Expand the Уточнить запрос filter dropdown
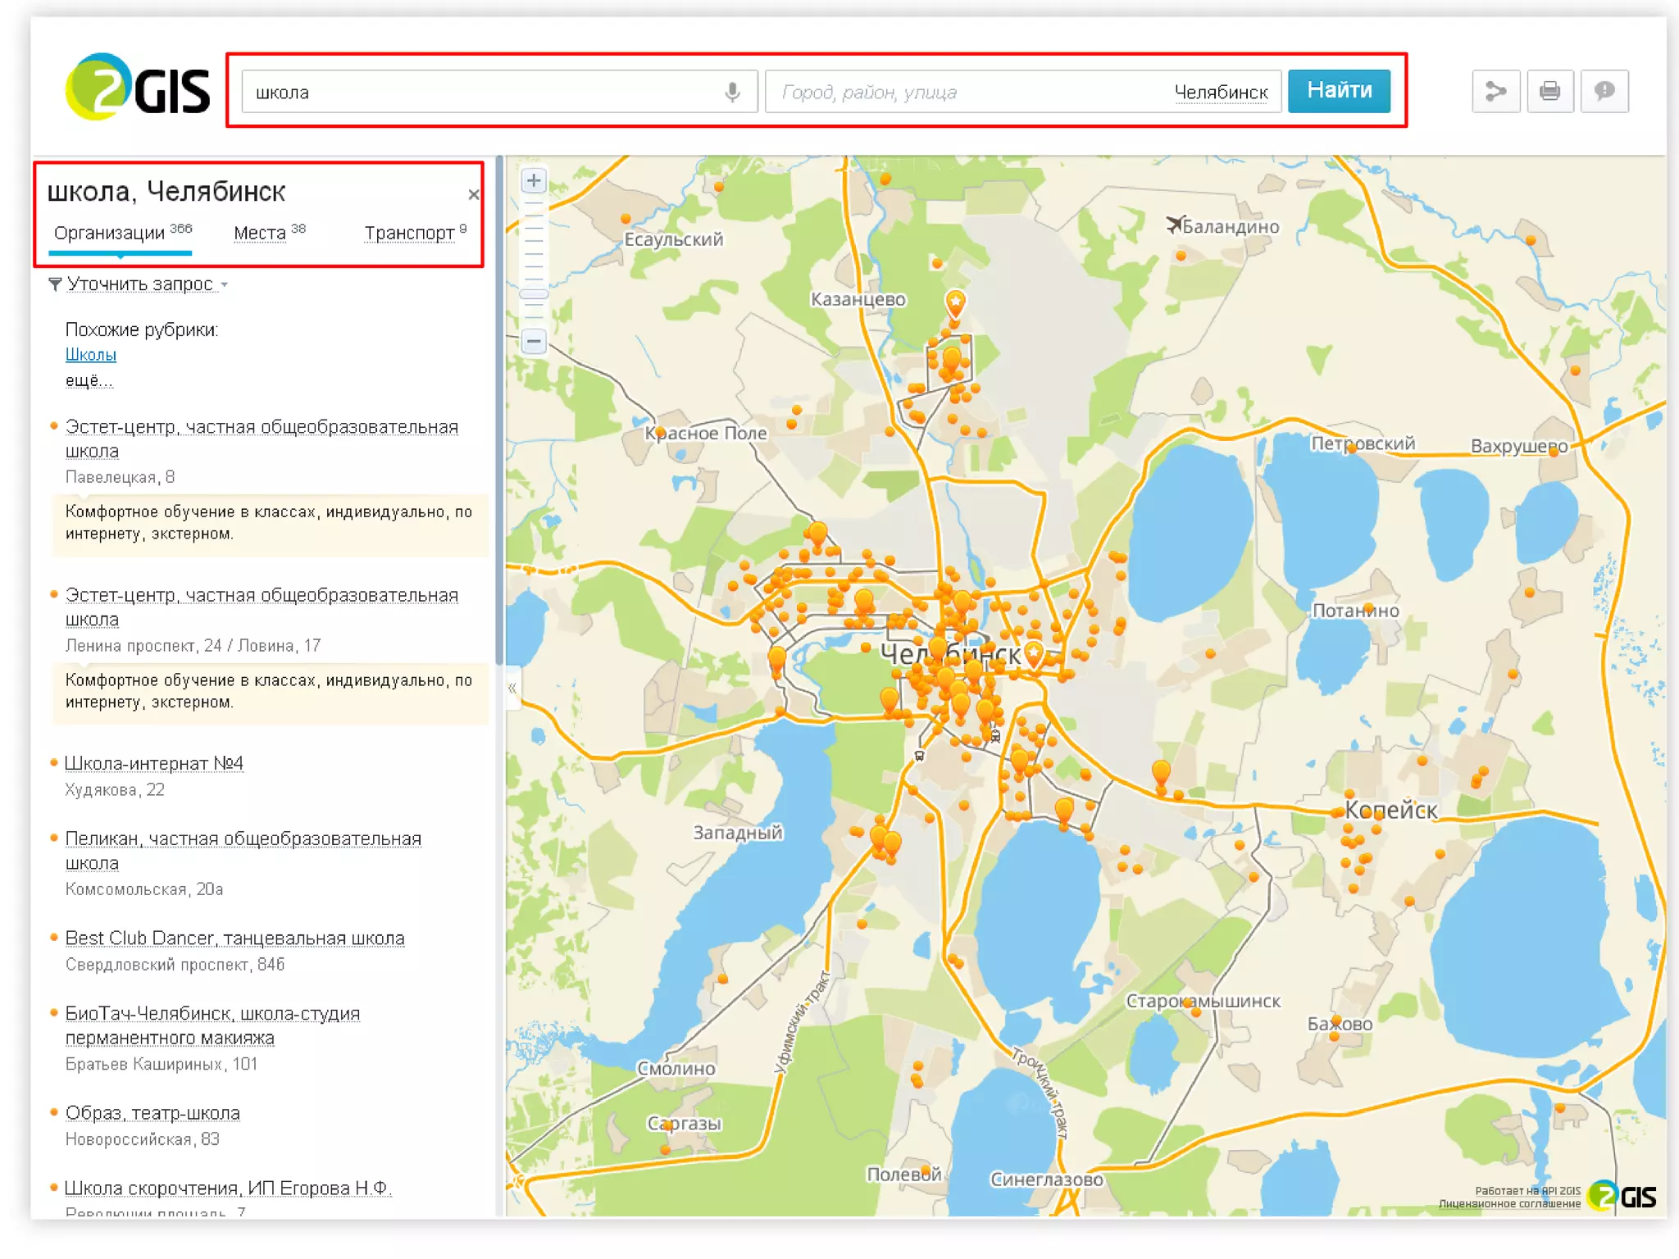Screen dimensions: 1679x1259 click(139, 284)
